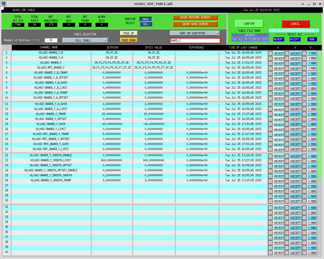Open the window menu icon in title bar
324x259 pixels.
coord(4,4)
